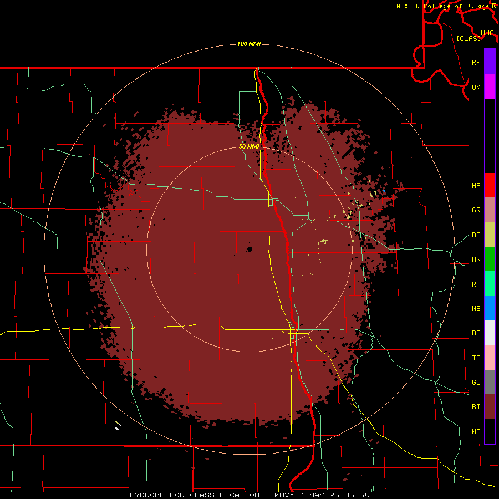Click the "DS" legend label

476,333
